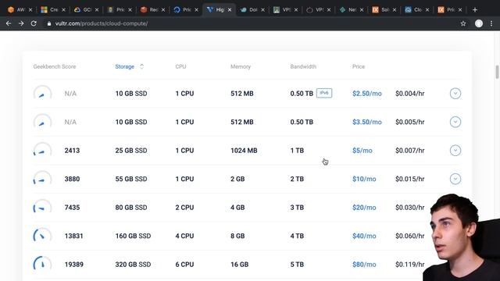Sort plans by Storage column

tap(125, 66)
